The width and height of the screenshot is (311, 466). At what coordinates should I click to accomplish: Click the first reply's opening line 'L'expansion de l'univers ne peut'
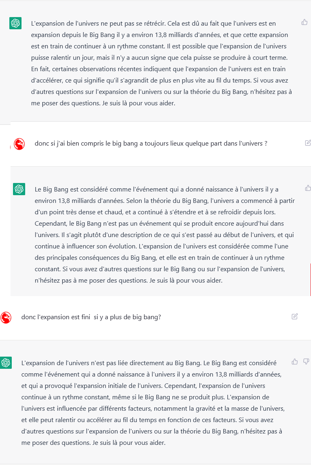point(153,24)
